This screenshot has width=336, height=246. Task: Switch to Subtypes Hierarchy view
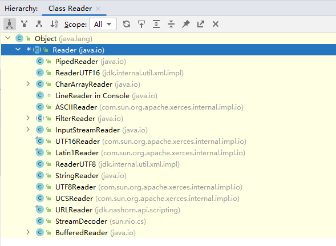(39, 24)
